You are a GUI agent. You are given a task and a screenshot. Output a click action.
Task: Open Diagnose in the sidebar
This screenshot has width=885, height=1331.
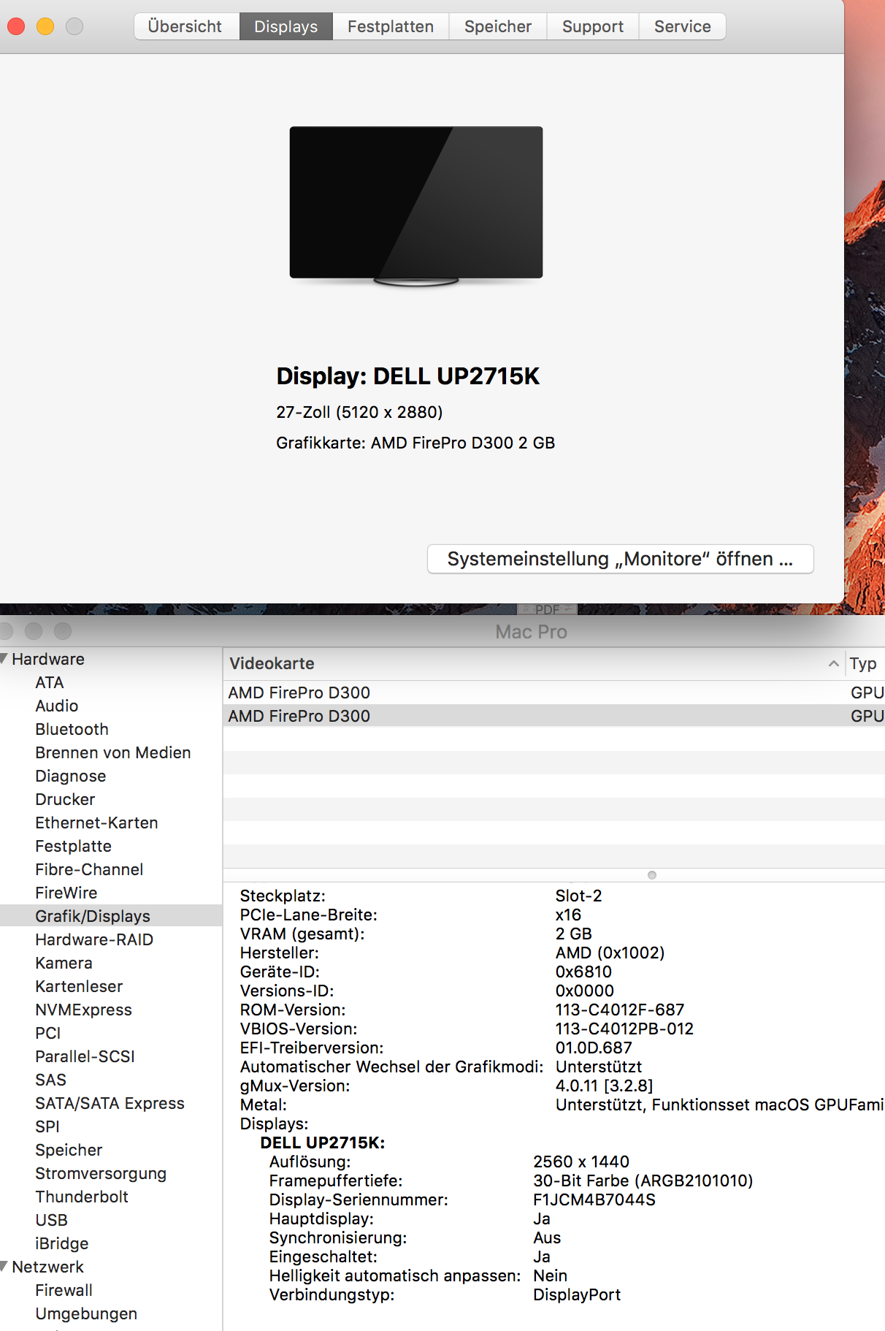pos(71,776)
